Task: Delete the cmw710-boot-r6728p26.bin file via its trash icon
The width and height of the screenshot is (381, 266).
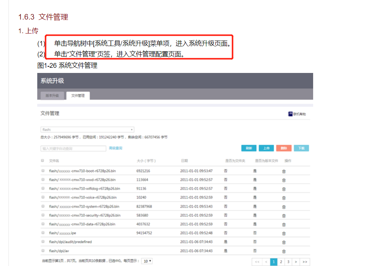Action: [284, 172]
